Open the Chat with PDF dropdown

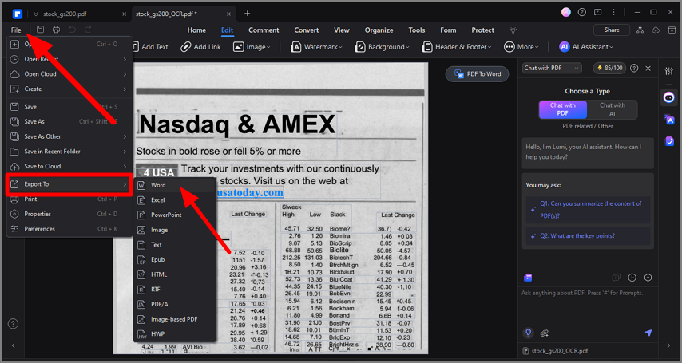(552, 69)
